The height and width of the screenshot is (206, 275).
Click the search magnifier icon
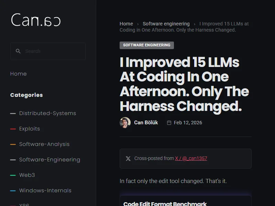[18, 51]
